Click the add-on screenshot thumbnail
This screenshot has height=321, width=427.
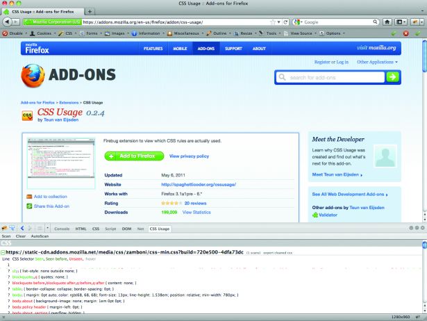[x=61, y=158]
